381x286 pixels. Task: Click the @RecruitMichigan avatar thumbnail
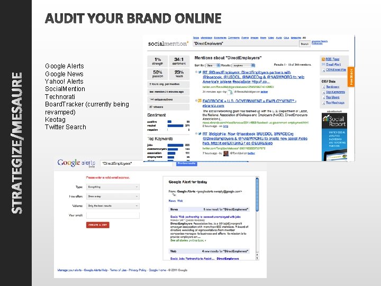[x=230, y=92]
